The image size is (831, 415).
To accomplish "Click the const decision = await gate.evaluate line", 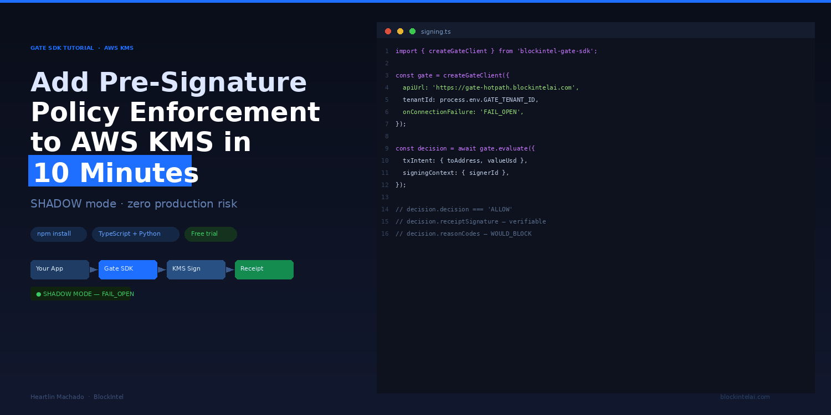I will (465, 149).
